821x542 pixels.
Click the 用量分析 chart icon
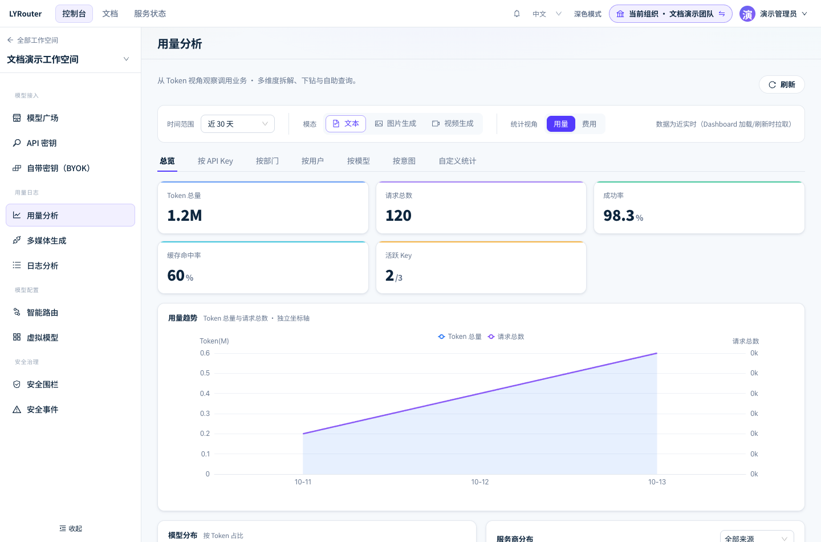pos(17,216)
